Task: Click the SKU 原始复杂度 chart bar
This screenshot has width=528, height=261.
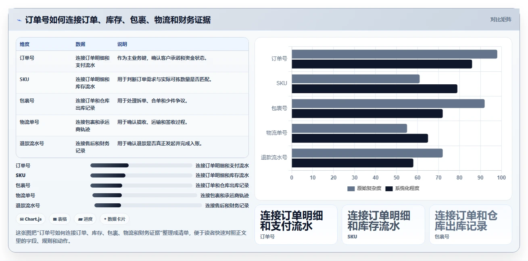Action: click(356, 79)
